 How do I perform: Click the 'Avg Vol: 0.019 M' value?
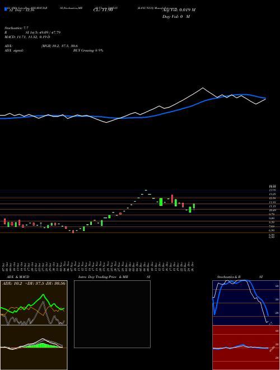(x=179, y=10)
